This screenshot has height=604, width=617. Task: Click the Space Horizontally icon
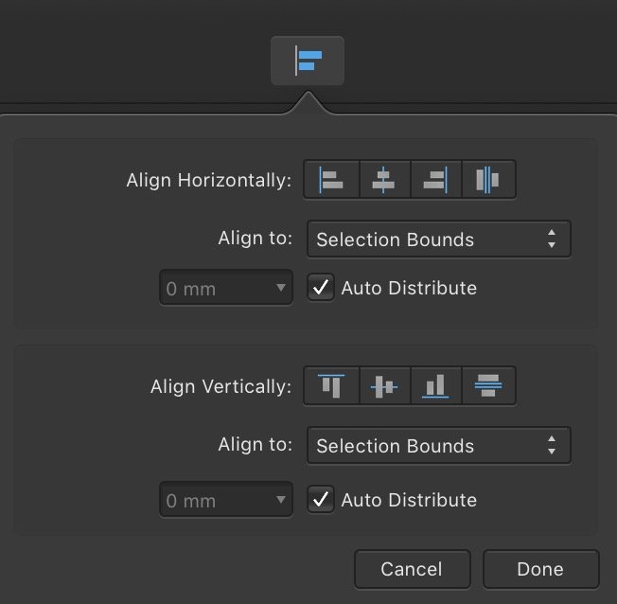click(x=488, y=179)
